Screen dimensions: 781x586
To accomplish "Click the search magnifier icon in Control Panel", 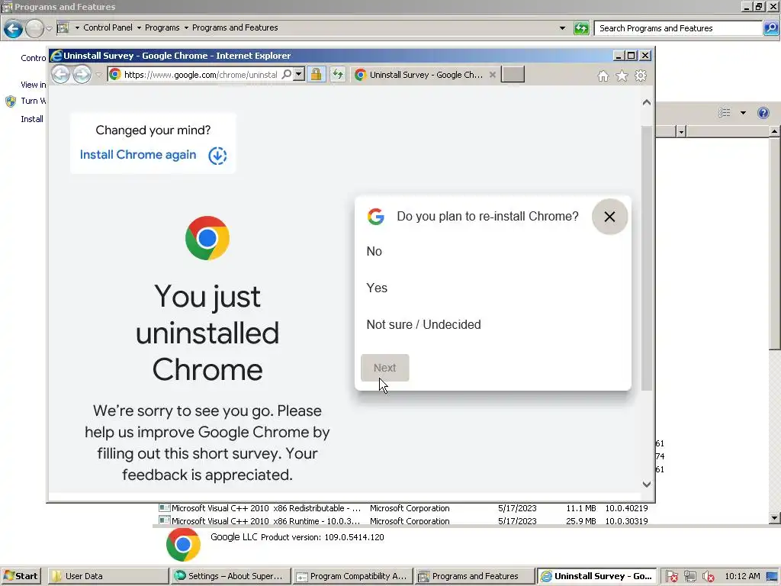I will pyautogui.click(x=770, y=28).
